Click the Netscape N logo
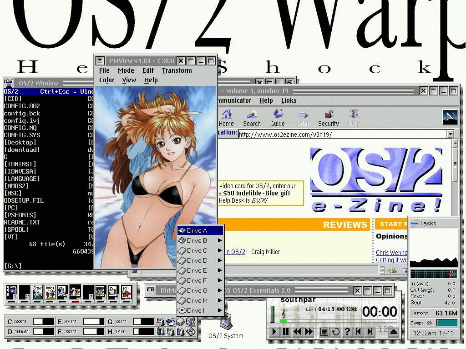The height and width of the screenshot is (349, 466). tap(450, 117)
